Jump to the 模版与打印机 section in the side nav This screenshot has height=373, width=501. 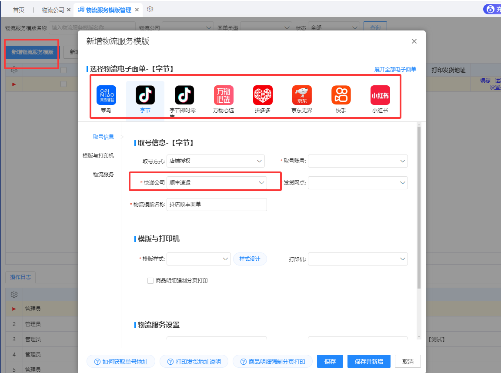pos(98,156)
